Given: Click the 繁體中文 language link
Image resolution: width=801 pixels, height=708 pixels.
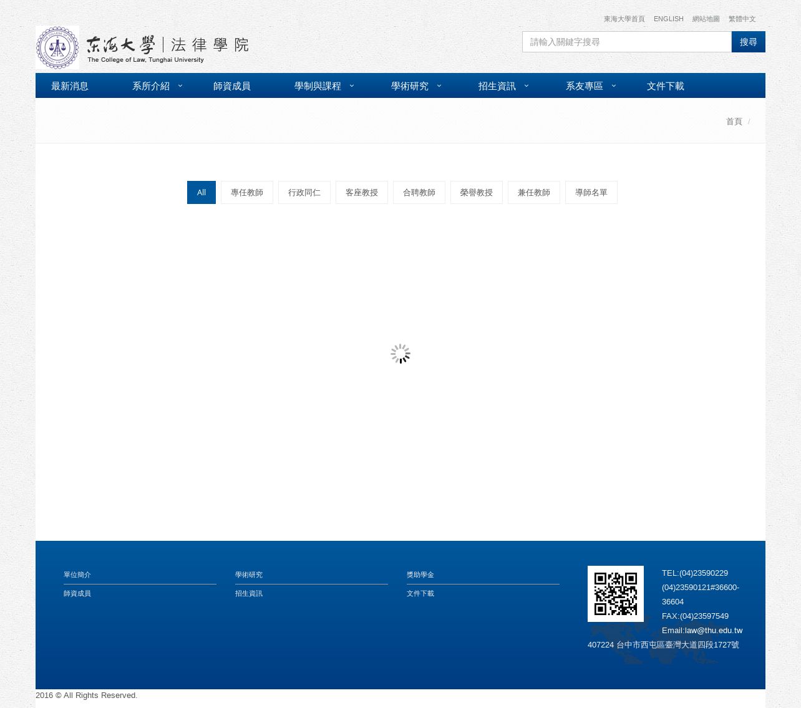Looking at the screenshot, I should tap(742, 19).
